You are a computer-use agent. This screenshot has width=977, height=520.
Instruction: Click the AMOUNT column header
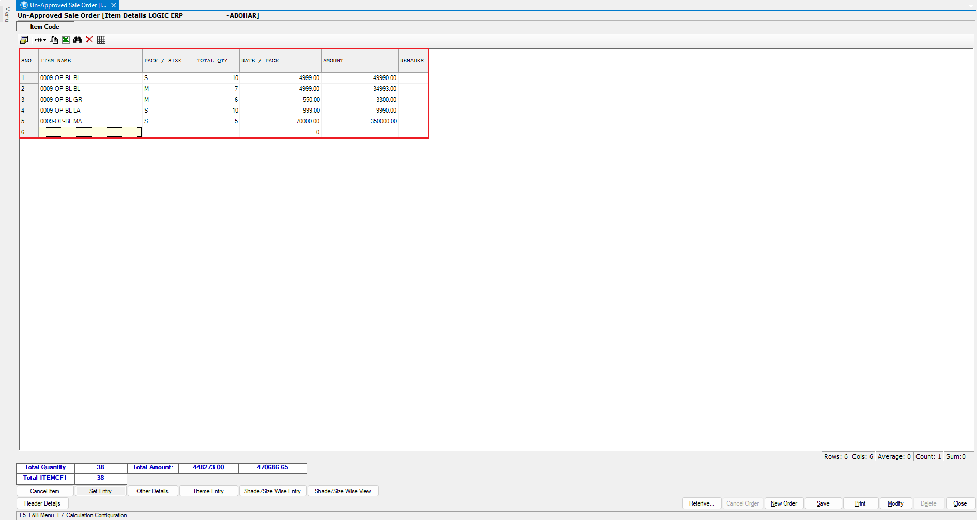[359, 61]
